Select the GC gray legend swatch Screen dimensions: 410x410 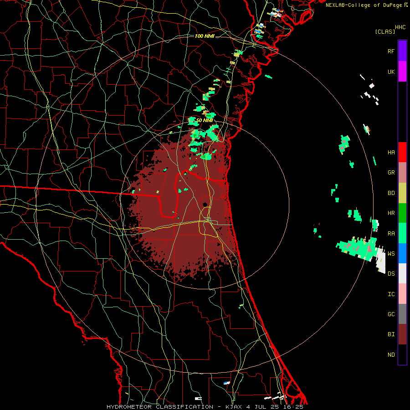402,314
